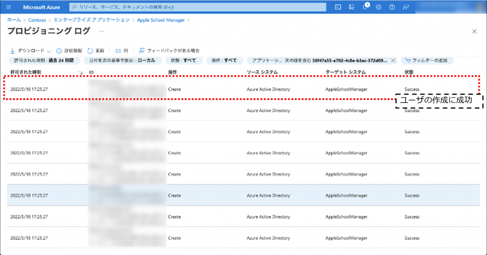This screenshot has height=255, width=487.
Task: Click the ソース システム column header
Action: pyautogui.click(x=262, y=72)
